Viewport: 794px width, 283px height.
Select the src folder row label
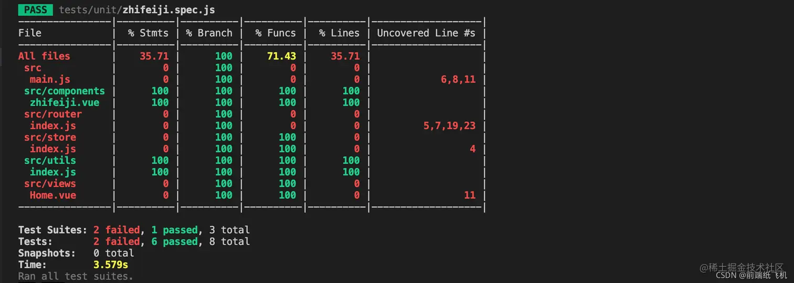point(33,68)
